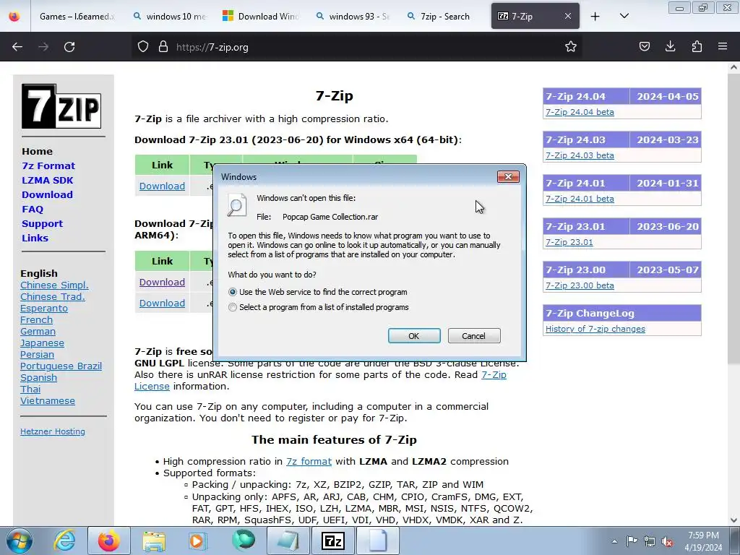740x555 pixels.
Task: Switch language to Japanese
Action: (x=42, y=343)
